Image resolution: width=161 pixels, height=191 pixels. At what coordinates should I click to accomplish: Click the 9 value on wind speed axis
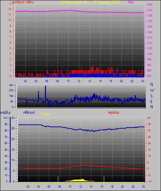[x=10, y=26]
